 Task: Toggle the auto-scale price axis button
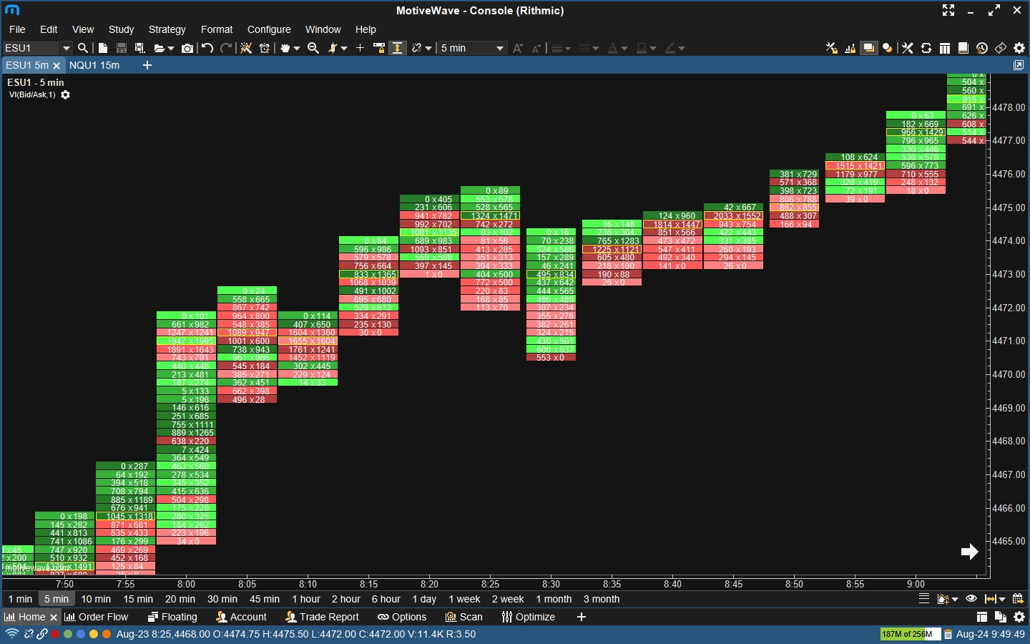[x=398, y=48]
